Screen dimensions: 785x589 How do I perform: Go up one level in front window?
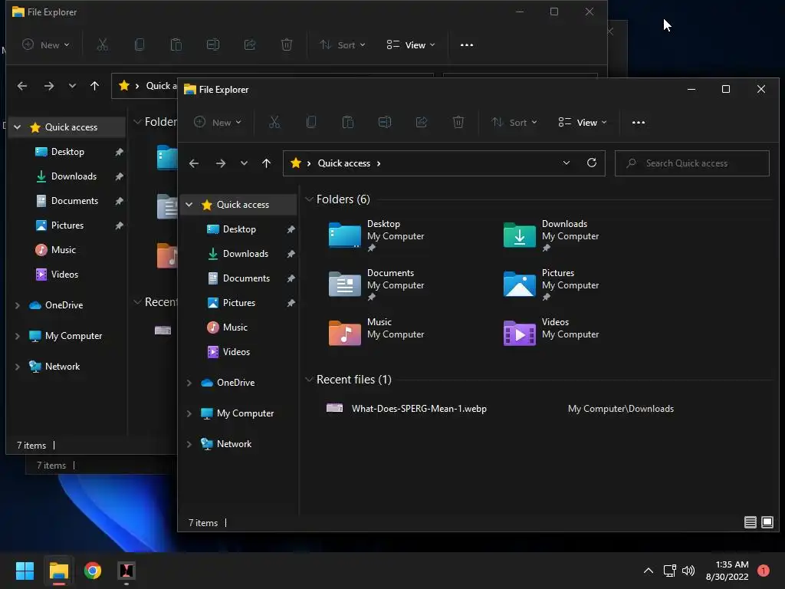pyautogui.click(x=266, y=163)
